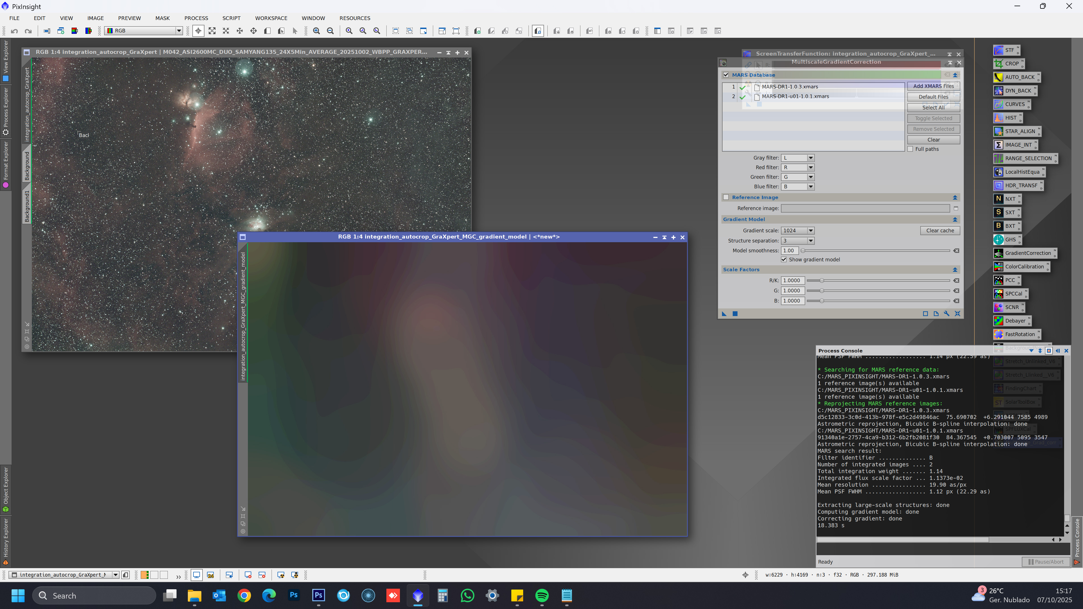This screenshot has width=1083, height=609.
Task: Click the zoom in toolbar icon
Action: tap(316, 31)
